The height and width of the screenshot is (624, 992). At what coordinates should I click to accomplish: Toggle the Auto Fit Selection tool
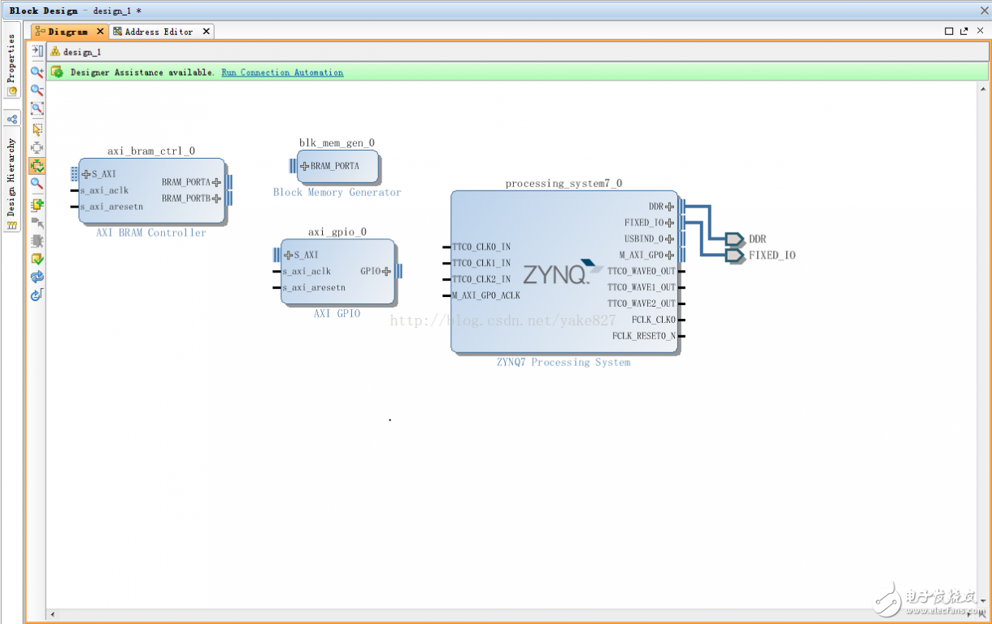[x=37, y=166]
